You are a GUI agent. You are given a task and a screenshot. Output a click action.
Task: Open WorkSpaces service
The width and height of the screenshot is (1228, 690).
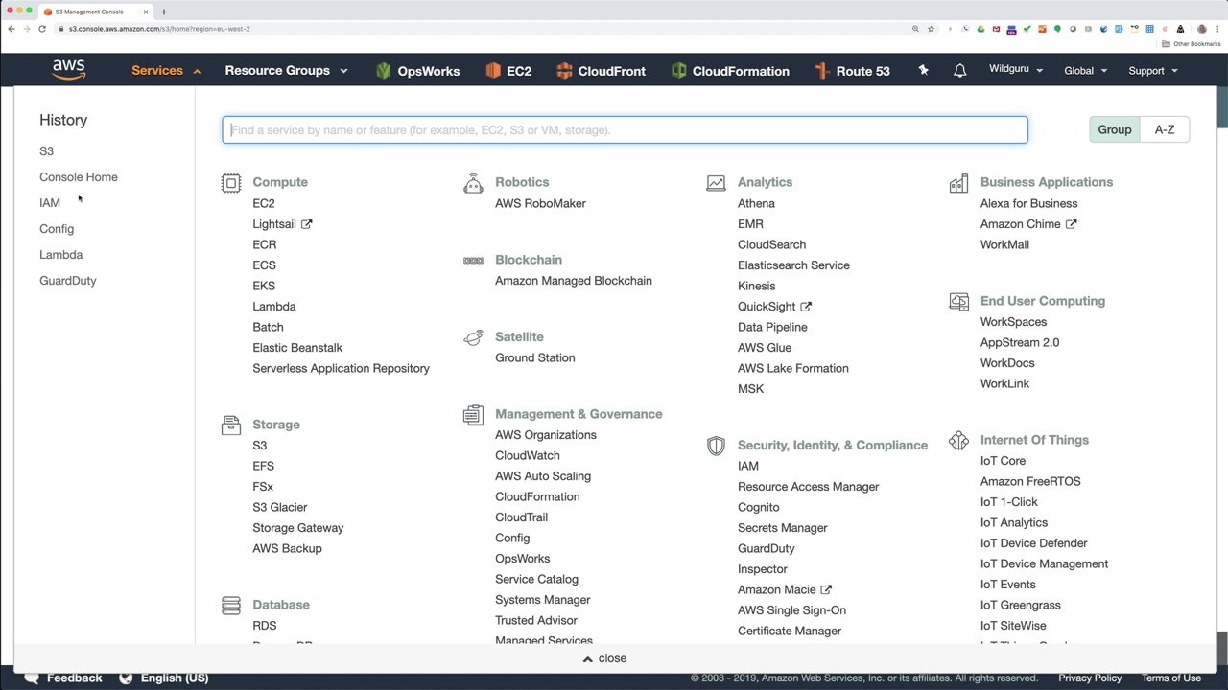tap(1013, 322)
